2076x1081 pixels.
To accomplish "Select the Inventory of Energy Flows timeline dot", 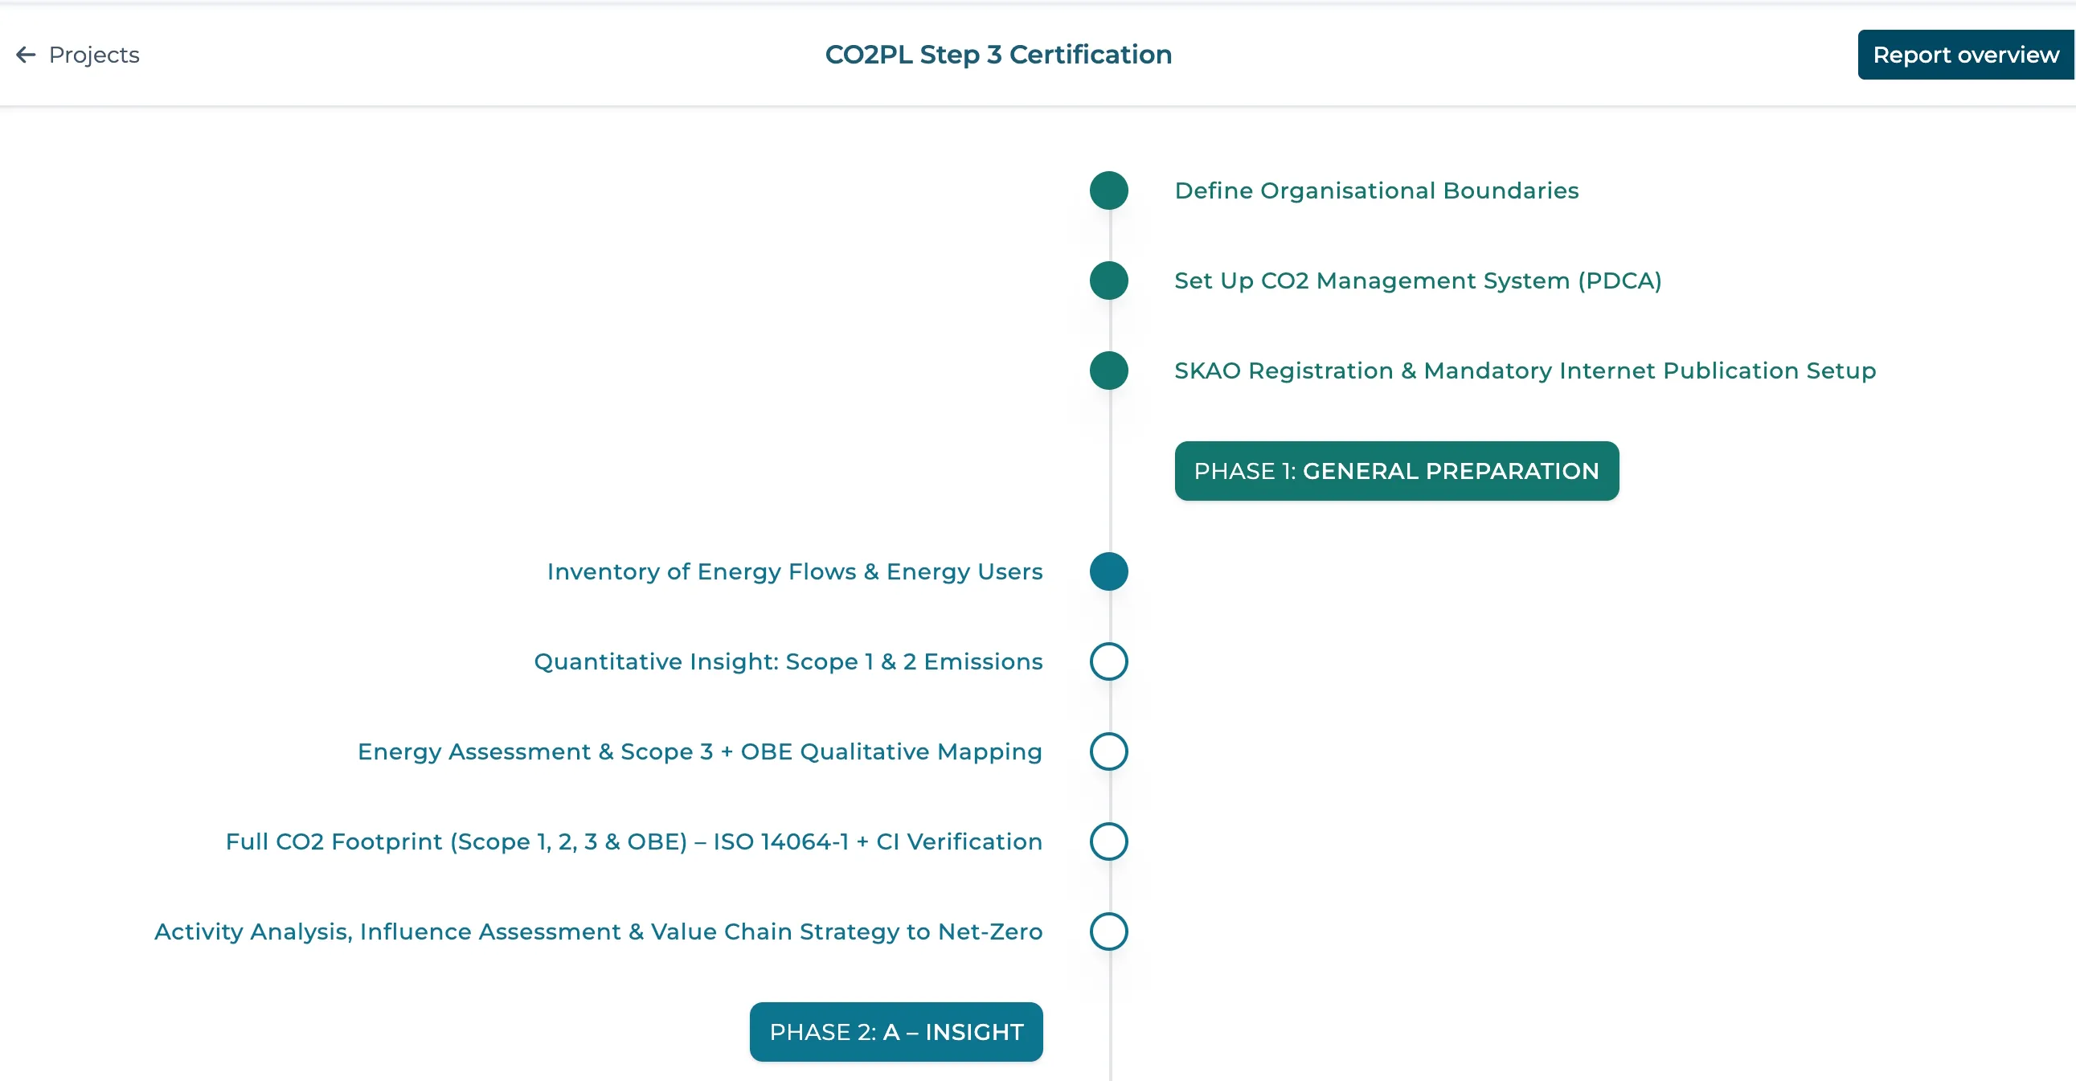I will pyautogui.click(x=1108, y=571).
